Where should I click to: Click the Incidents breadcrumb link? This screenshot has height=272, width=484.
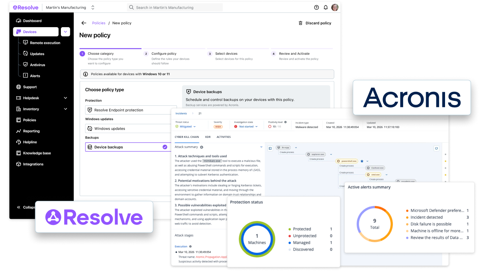[181, 113]
